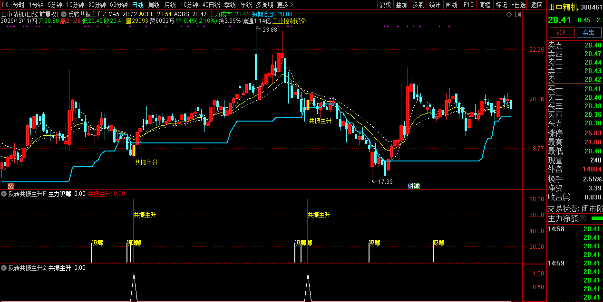
Task: Click the 17.39 low price label
Action: tap(385, 181)
